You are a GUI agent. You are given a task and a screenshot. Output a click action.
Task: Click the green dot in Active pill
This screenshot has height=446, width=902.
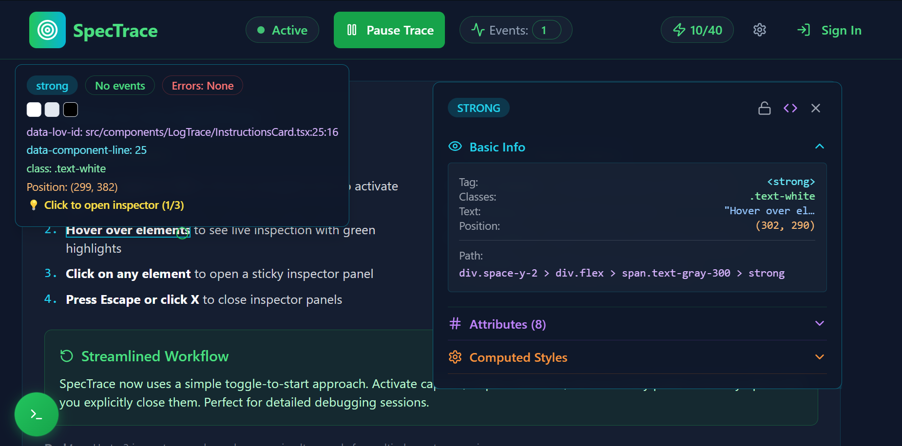tap(261, 30)
